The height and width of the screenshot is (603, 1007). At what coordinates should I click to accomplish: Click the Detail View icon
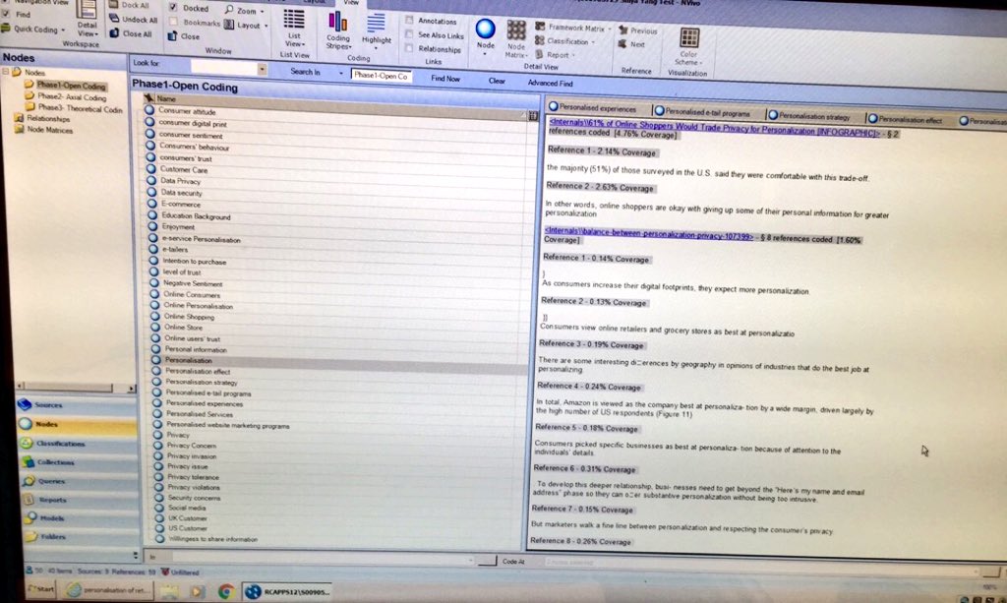(87, 18)
